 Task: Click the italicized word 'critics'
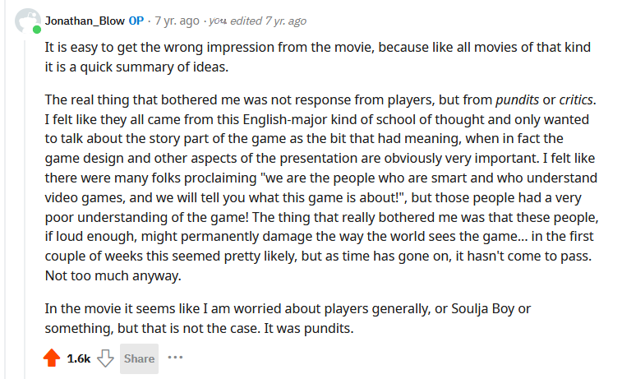click(576, 99)
